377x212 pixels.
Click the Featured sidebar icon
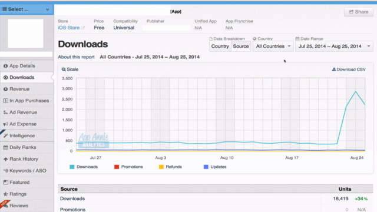(x=5, y=182)
